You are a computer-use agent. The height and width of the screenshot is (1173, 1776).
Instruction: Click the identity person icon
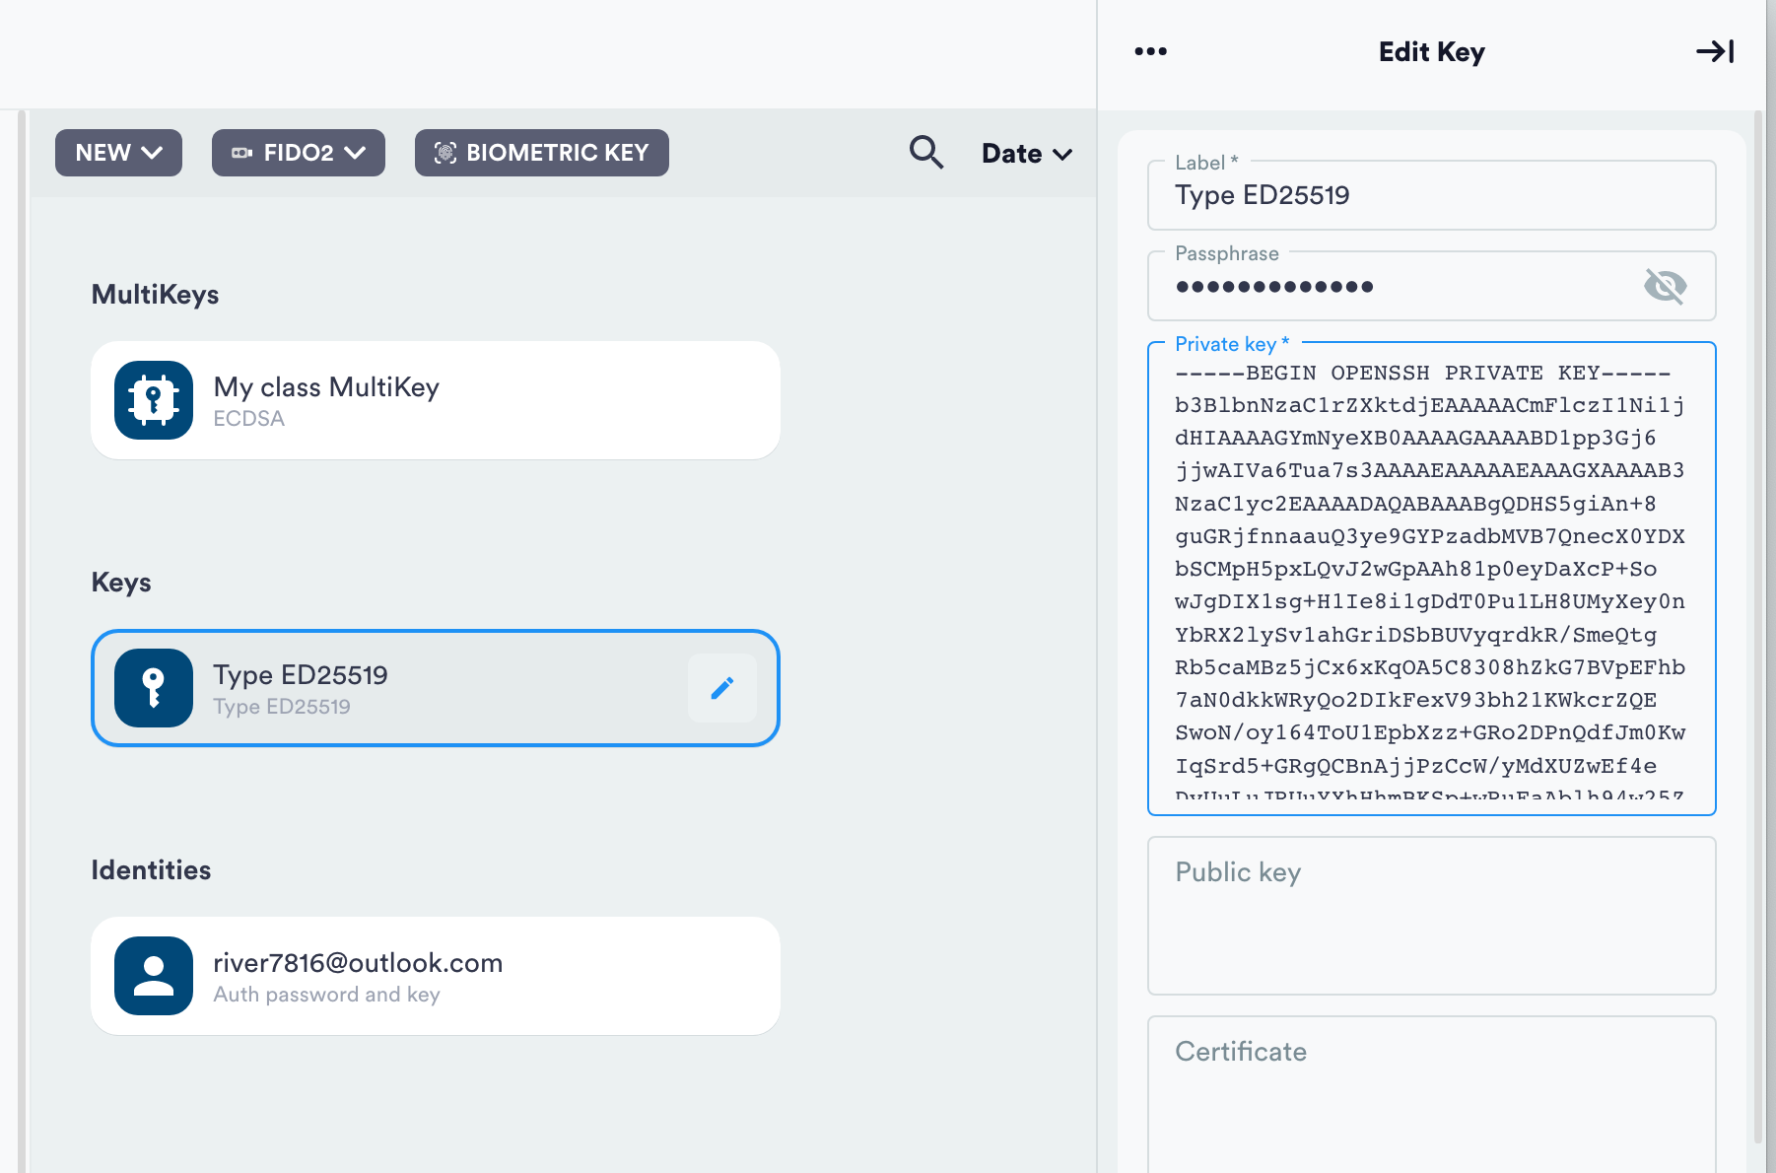154,976
